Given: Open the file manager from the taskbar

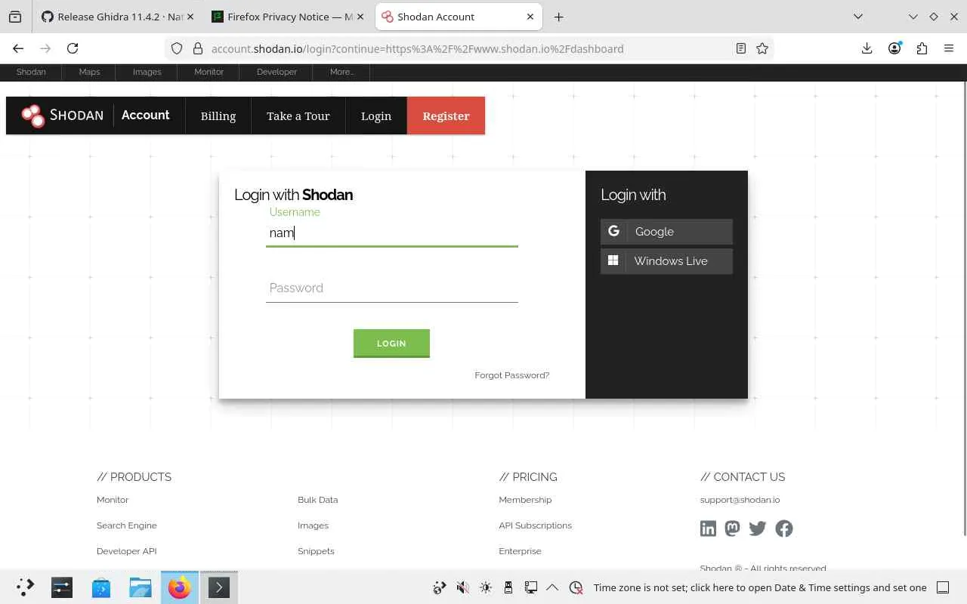Looking at the screenshot, I should (x=141, y=587).
